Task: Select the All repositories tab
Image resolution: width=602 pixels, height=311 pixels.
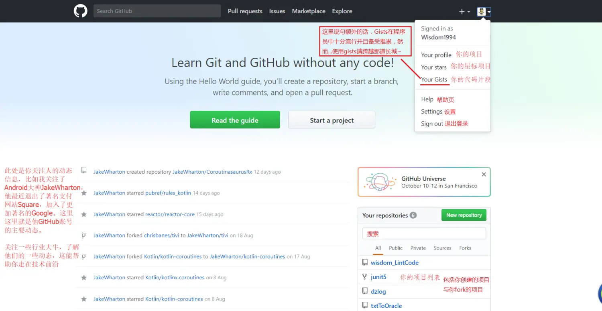Action: 378,248
